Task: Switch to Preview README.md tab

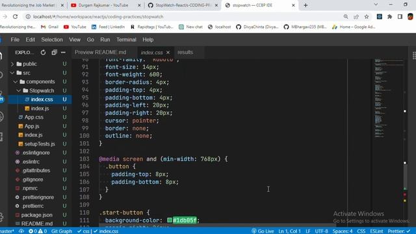Action: (x=100, y=52)
